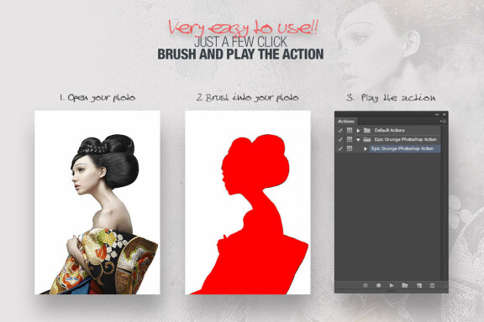Toggle checkmark for the nested Epic Grunge action
The height and width of the screenshot is (322, 484).
point(340,148)
